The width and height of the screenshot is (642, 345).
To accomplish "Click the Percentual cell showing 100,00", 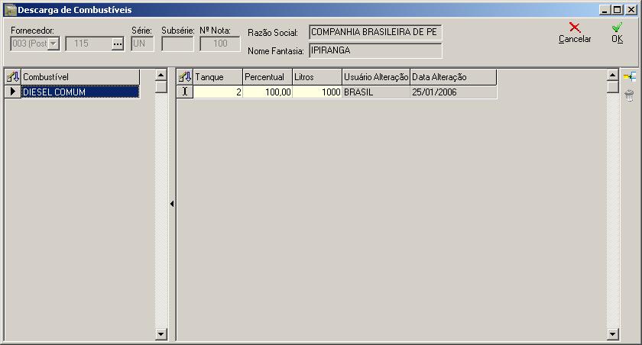I will (x=267, y=92).
